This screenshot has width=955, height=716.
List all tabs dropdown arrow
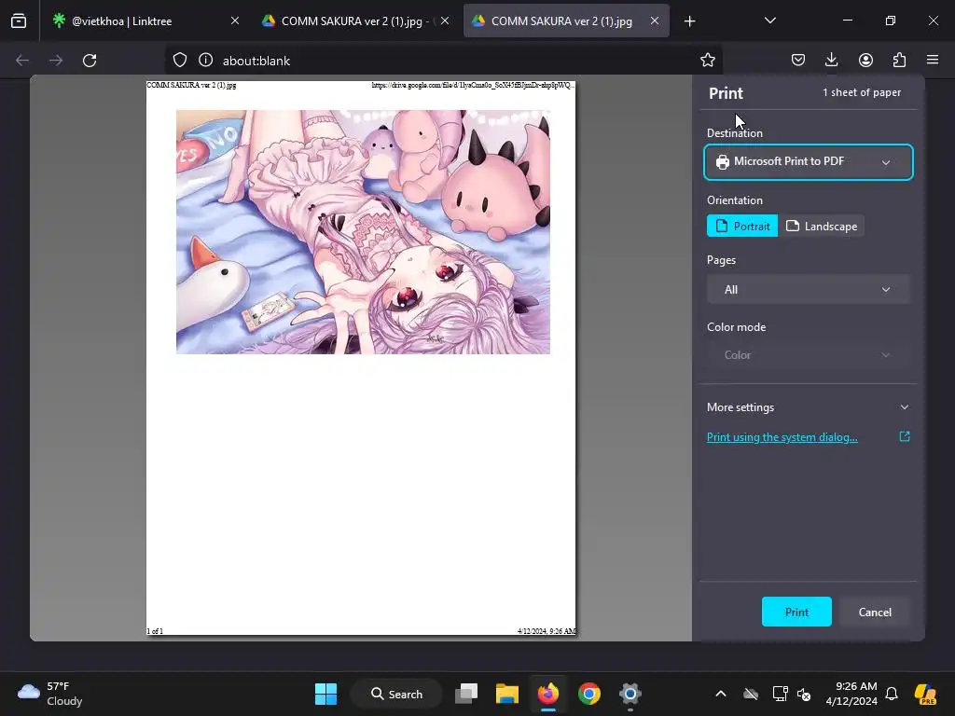point(769,21)
